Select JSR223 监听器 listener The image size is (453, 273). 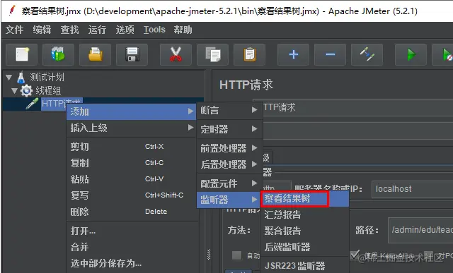[305, 265]
